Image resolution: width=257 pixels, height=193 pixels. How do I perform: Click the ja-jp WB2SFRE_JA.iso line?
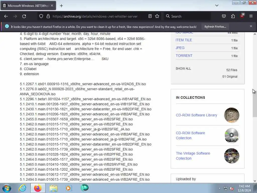[75, 129]
